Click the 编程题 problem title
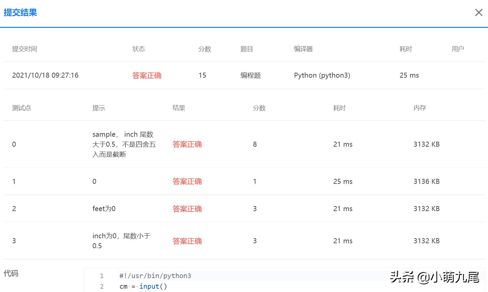Screen dimensions: 488x292 tap(250, 75)
